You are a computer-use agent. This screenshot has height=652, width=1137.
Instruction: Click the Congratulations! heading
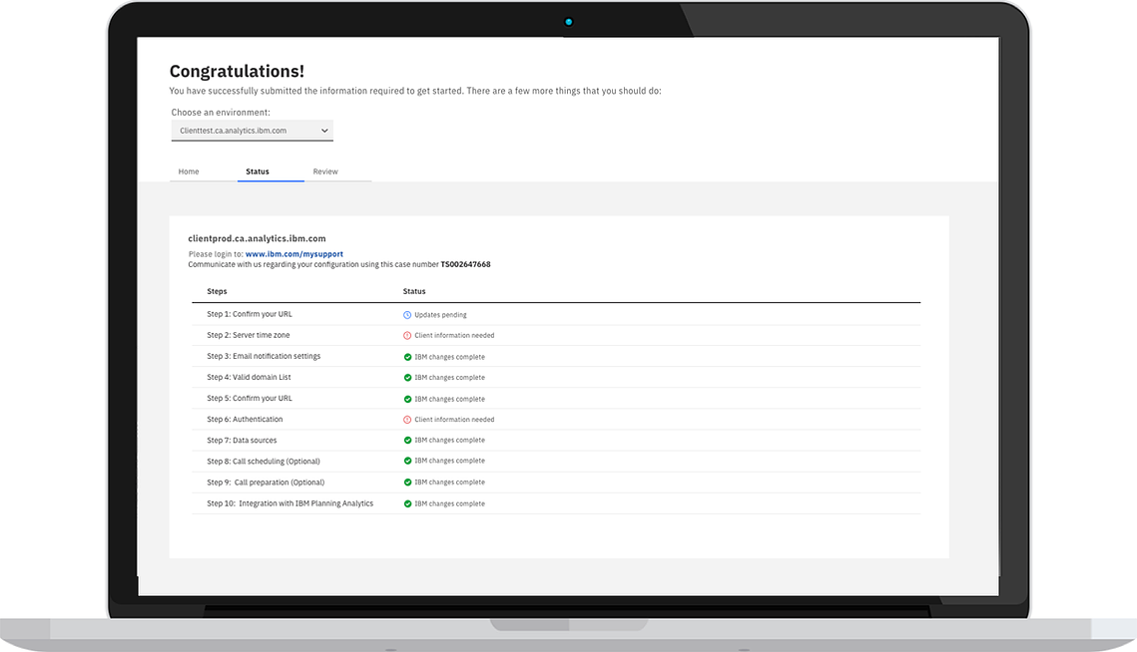[x=238, y=71]
